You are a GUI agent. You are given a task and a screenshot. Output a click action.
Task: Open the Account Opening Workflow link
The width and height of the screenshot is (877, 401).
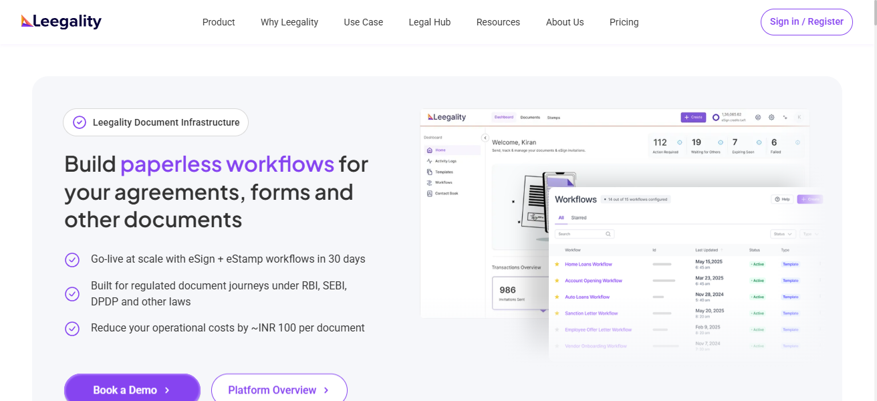click(x=594, y=281)
